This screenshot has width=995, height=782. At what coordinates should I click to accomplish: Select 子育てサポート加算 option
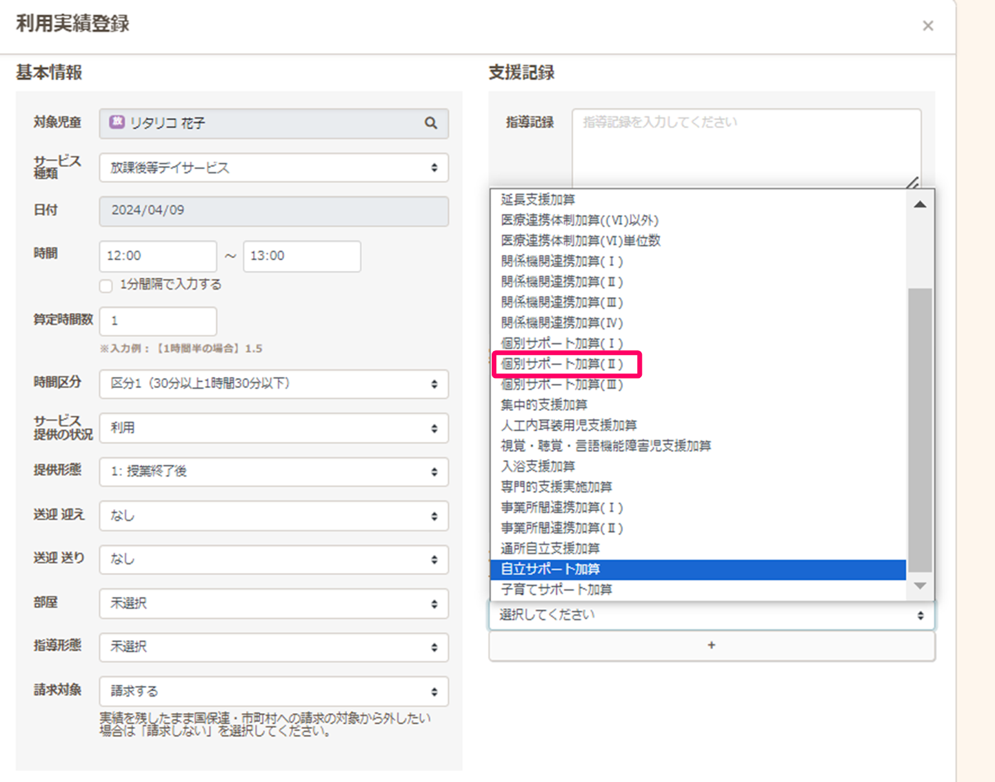click(557, 589)
